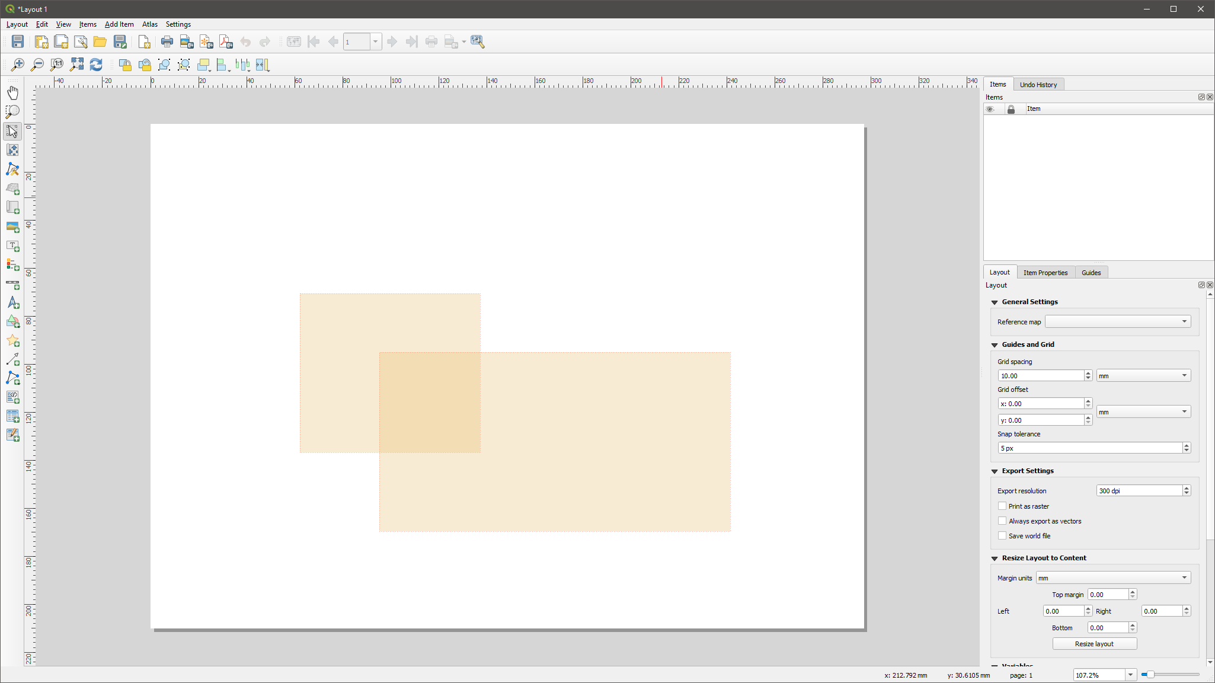Switch to the Item Properties tab

point(1045,272)
